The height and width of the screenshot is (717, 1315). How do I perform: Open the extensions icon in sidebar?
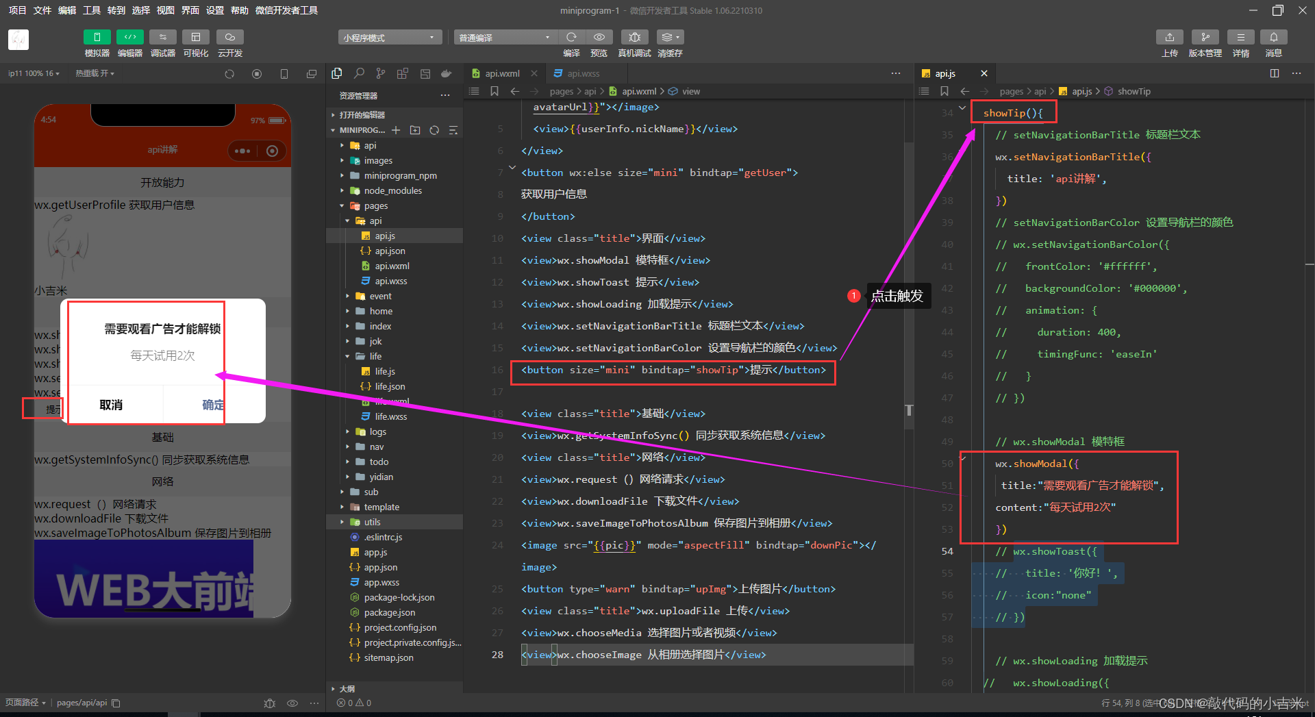[403, 73]
